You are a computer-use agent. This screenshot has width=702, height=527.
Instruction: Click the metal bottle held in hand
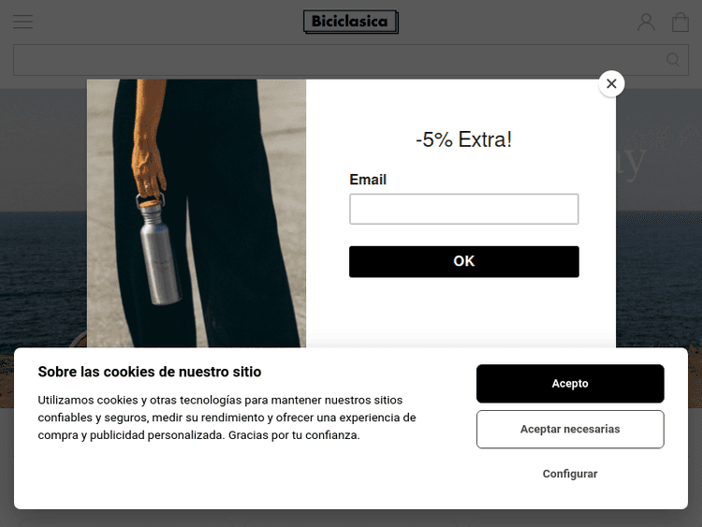[x=159, y=251]
